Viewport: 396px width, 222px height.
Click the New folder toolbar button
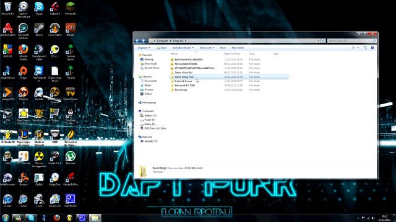click(238, 47)
